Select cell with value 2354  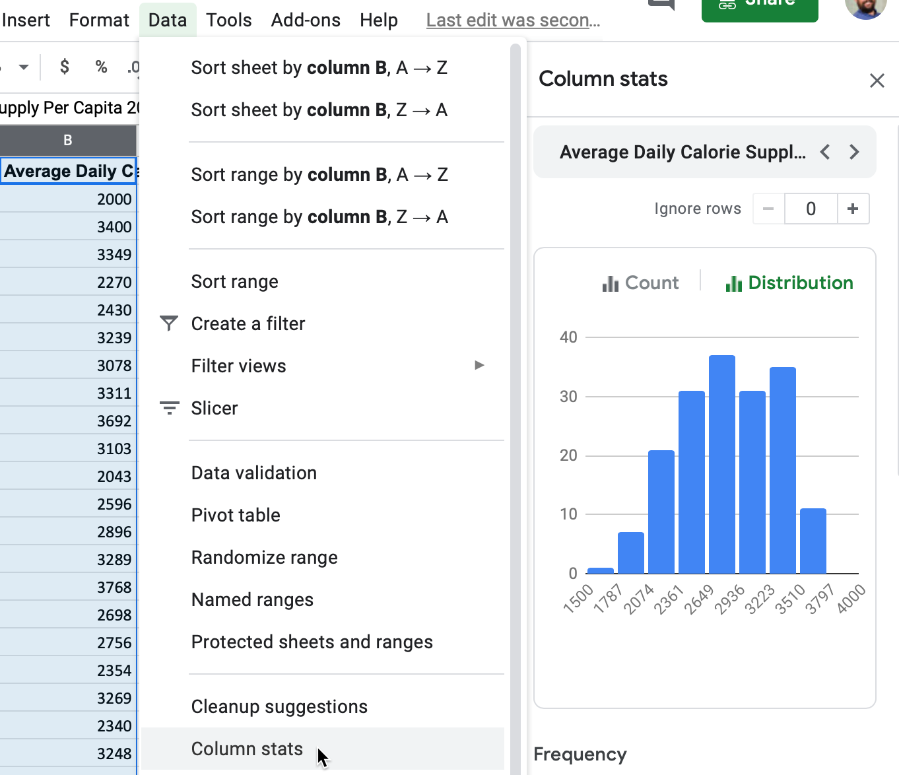point(68,671)
